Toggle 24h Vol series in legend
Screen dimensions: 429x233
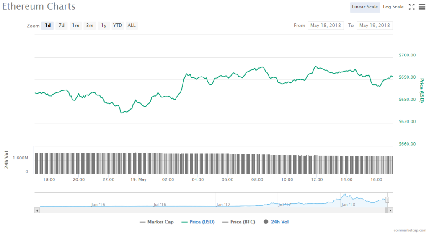pyautogui.click(x=277, y=222)
